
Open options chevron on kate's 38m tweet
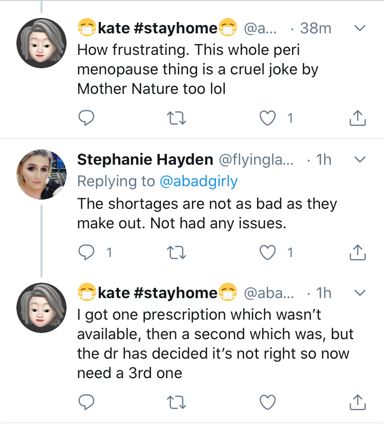(x=359, y=28)
